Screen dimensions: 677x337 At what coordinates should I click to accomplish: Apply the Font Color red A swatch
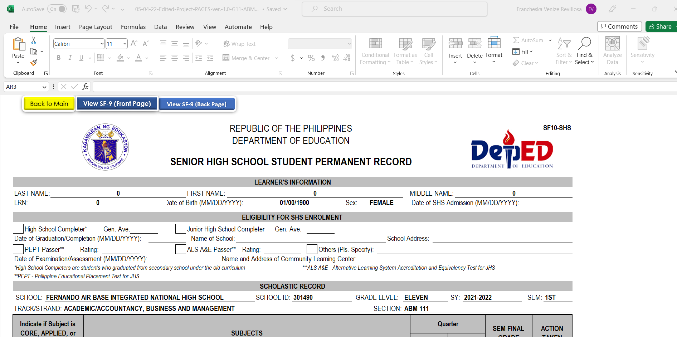coord(138,58)
